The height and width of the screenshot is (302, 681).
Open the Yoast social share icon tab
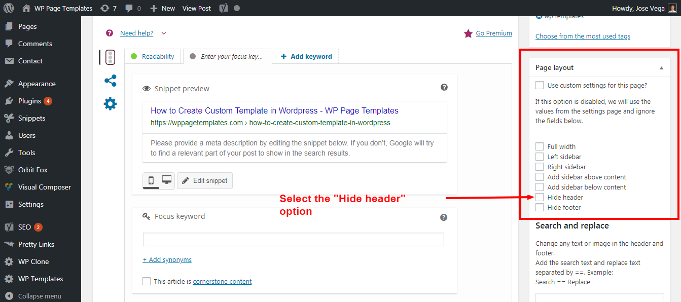(x=110, y=81)
